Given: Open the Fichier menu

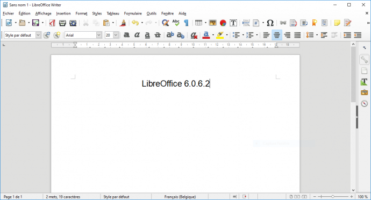Looking at the screenshot, I should (x=8, y=13).
